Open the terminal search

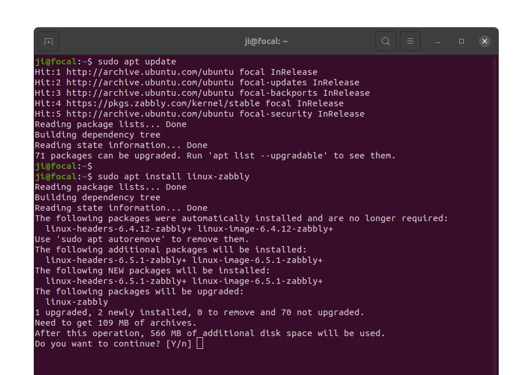coord(385,41)
